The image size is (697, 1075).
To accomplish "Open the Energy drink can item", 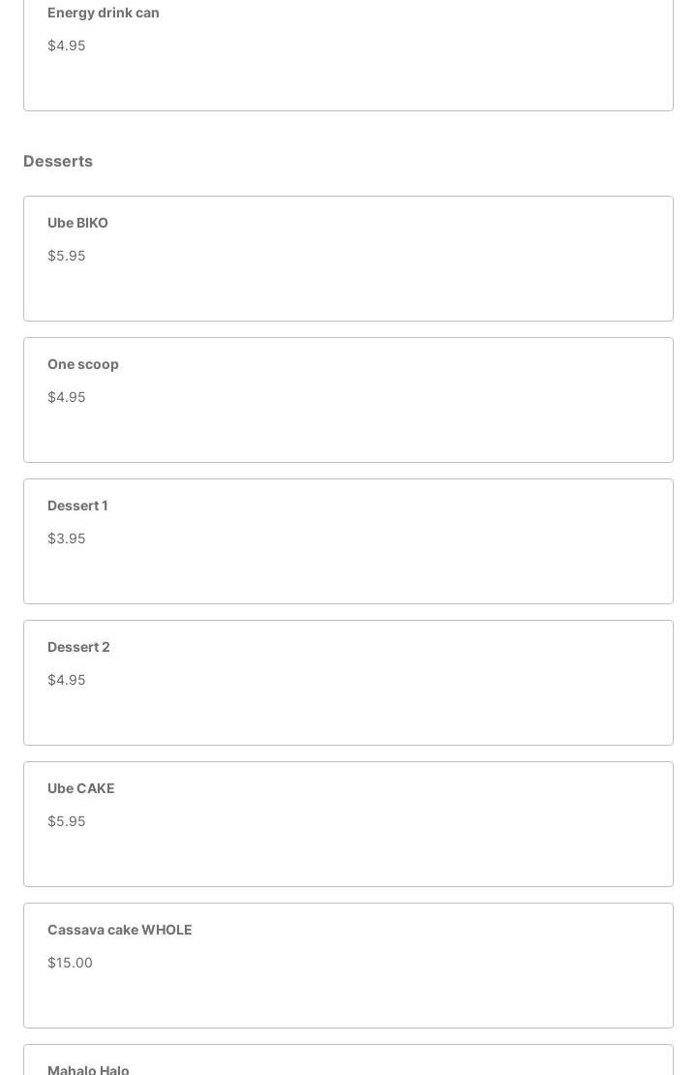I will click(103, 13).
